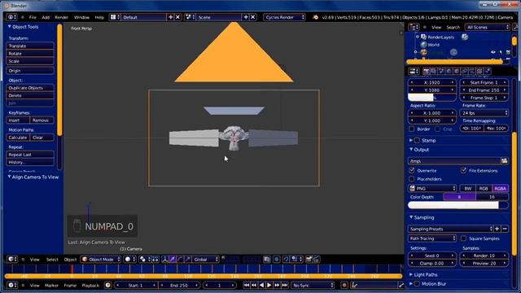Image resolution: width=521 pixels, height=293 pixels.
Task: Enable the Placeholders checkbox
Action: [412, 179]
